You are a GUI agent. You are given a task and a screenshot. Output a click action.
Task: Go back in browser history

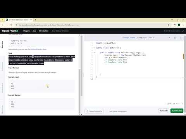3,25
